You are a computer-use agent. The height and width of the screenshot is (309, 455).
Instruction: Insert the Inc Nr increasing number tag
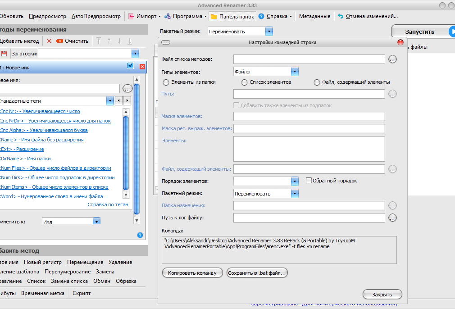[40, 111]
